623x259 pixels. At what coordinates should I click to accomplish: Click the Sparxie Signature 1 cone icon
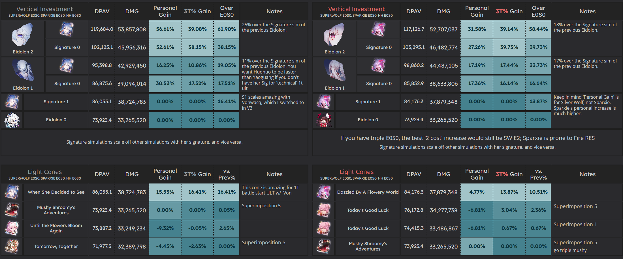(324, 102)
